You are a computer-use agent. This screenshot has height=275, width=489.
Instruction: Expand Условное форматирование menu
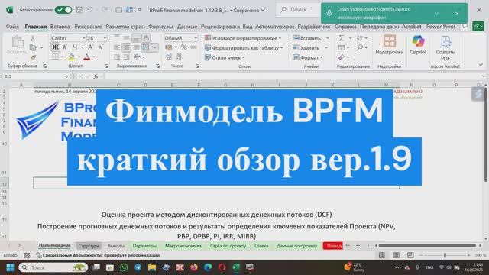(x=243, y=38)
